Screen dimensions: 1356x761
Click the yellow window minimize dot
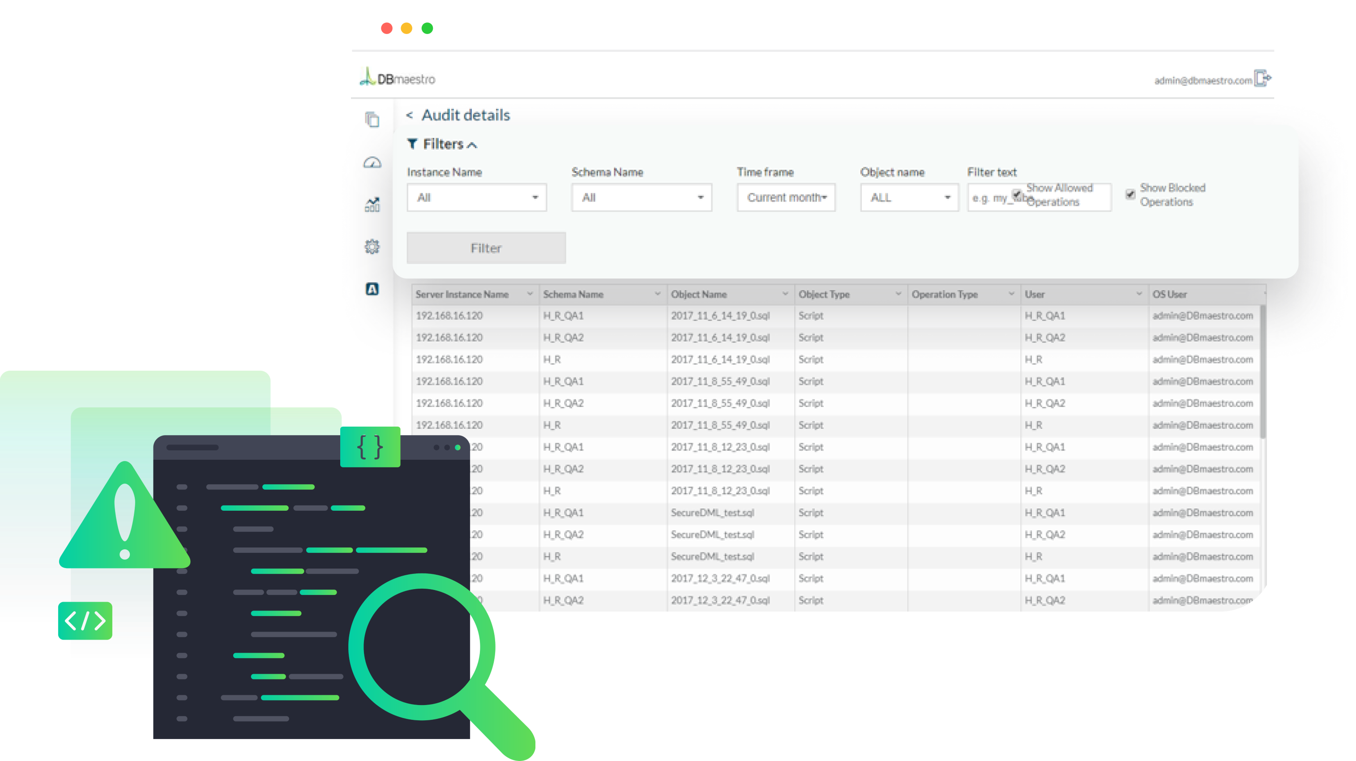click(x=406, y=28)
